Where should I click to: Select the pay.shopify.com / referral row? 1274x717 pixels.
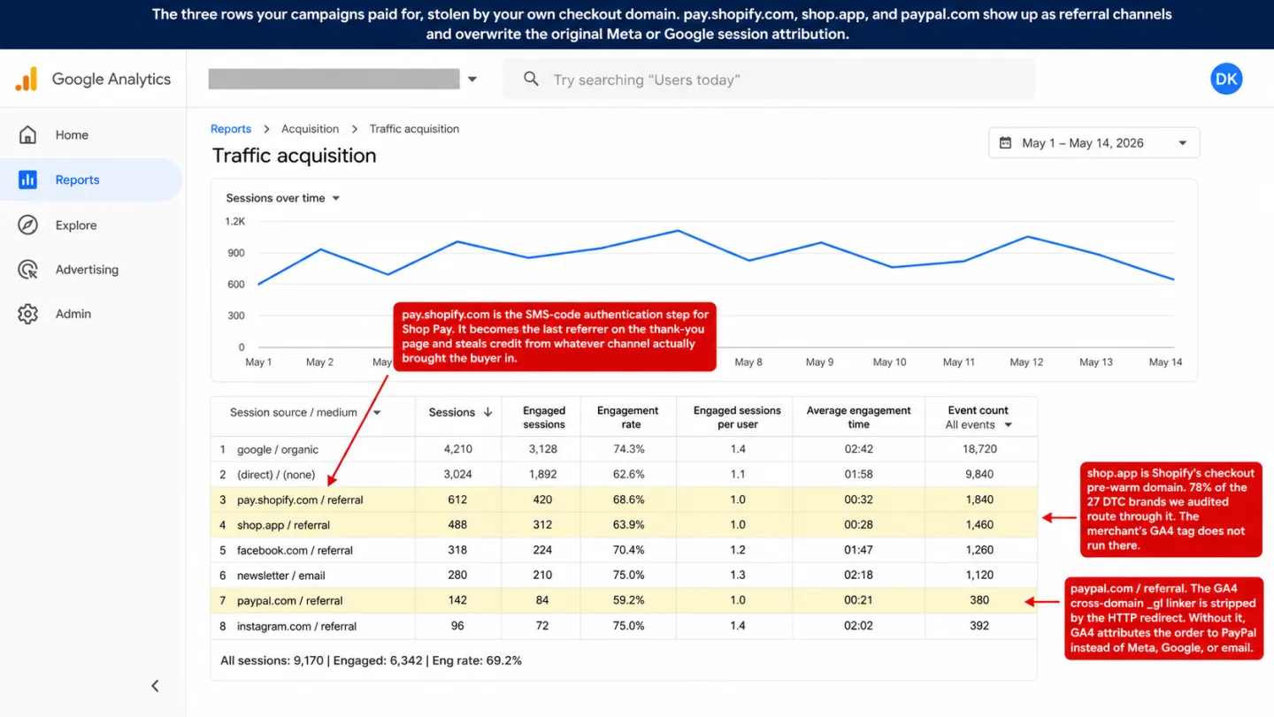[624, 500]
